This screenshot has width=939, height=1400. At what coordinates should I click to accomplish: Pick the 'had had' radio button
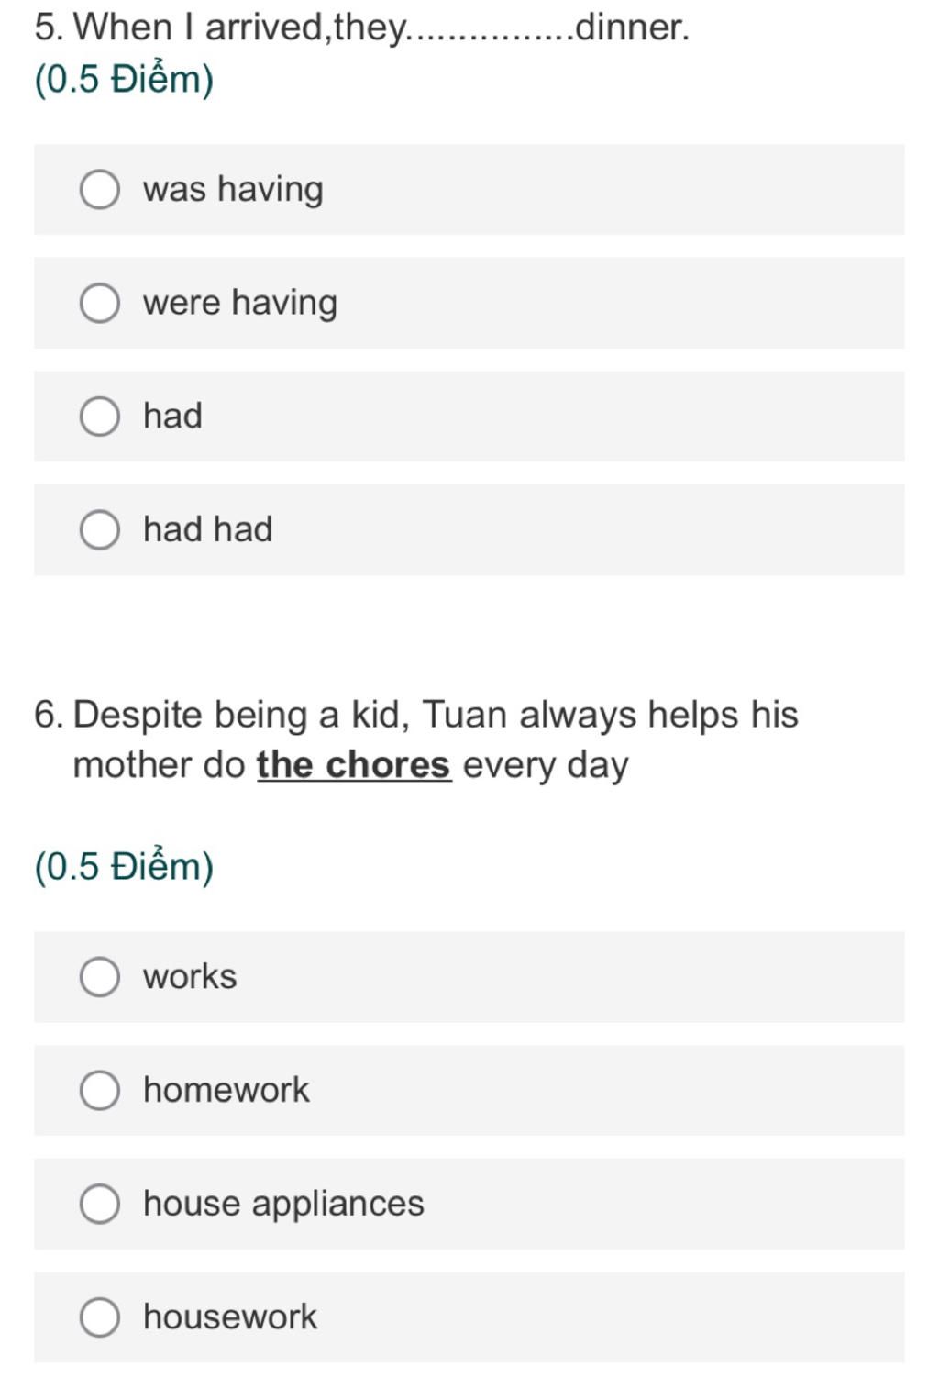pos(100,530)
